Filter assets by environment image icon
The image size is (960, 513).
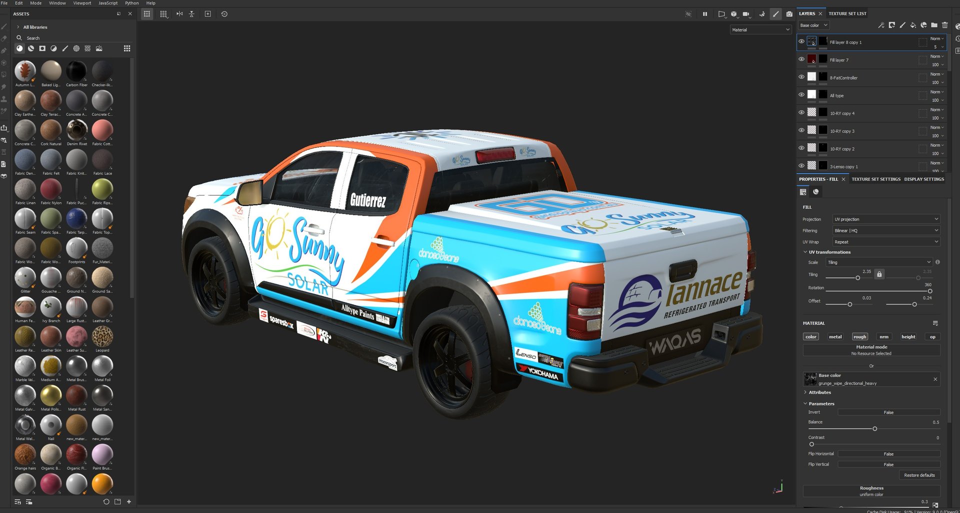[99, 48]
